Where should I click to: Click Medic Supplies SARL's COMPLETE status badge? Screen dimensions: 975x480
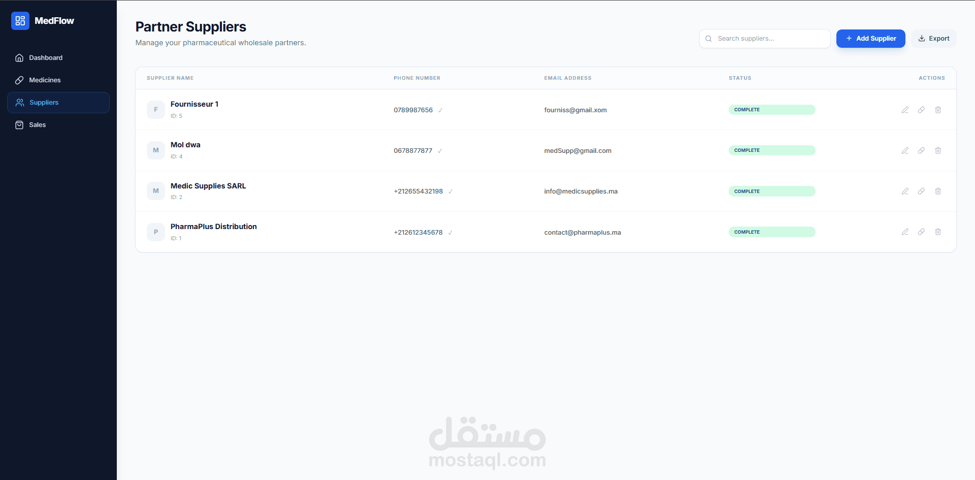pyautogui.click(x=772, y=191)
